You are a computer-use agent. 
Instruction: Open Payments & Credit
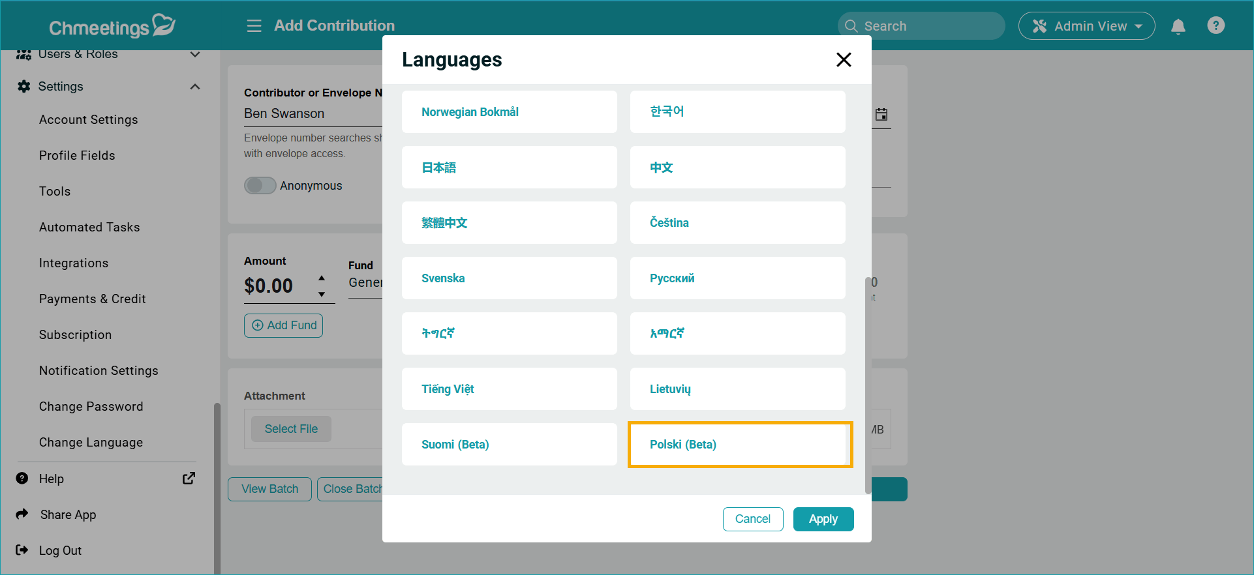[93, 299]
